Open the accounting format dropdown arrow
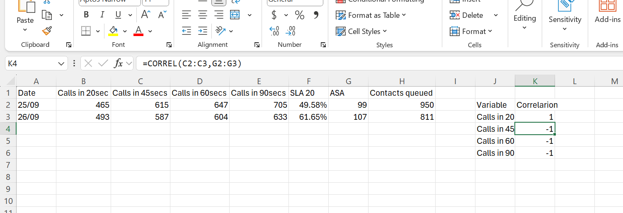The height and width of the screenshot is (213, 623). point(286,15)
